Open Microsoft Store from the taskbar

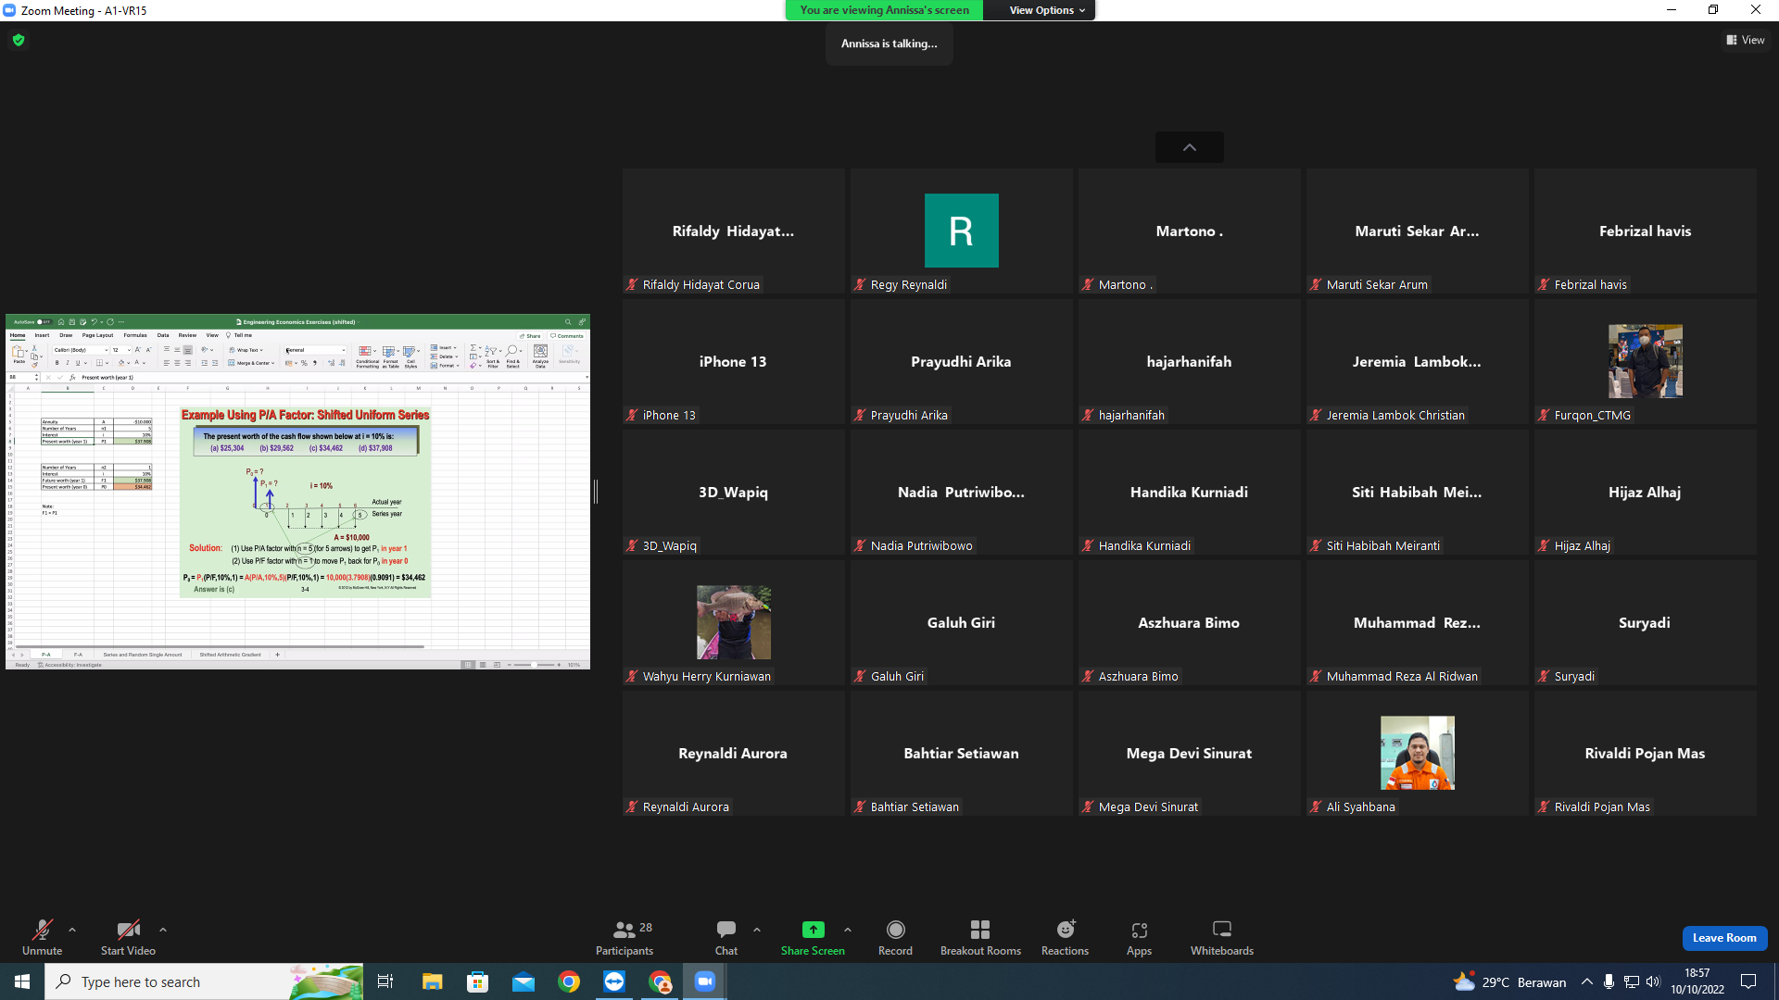tap(477, 981)
